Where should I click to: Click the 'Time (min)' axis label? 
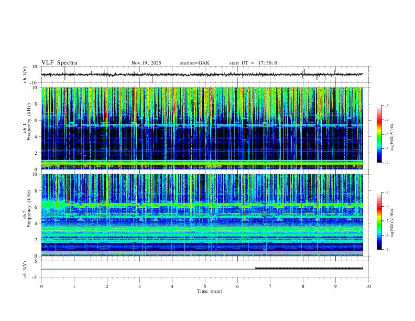[210, 291]
